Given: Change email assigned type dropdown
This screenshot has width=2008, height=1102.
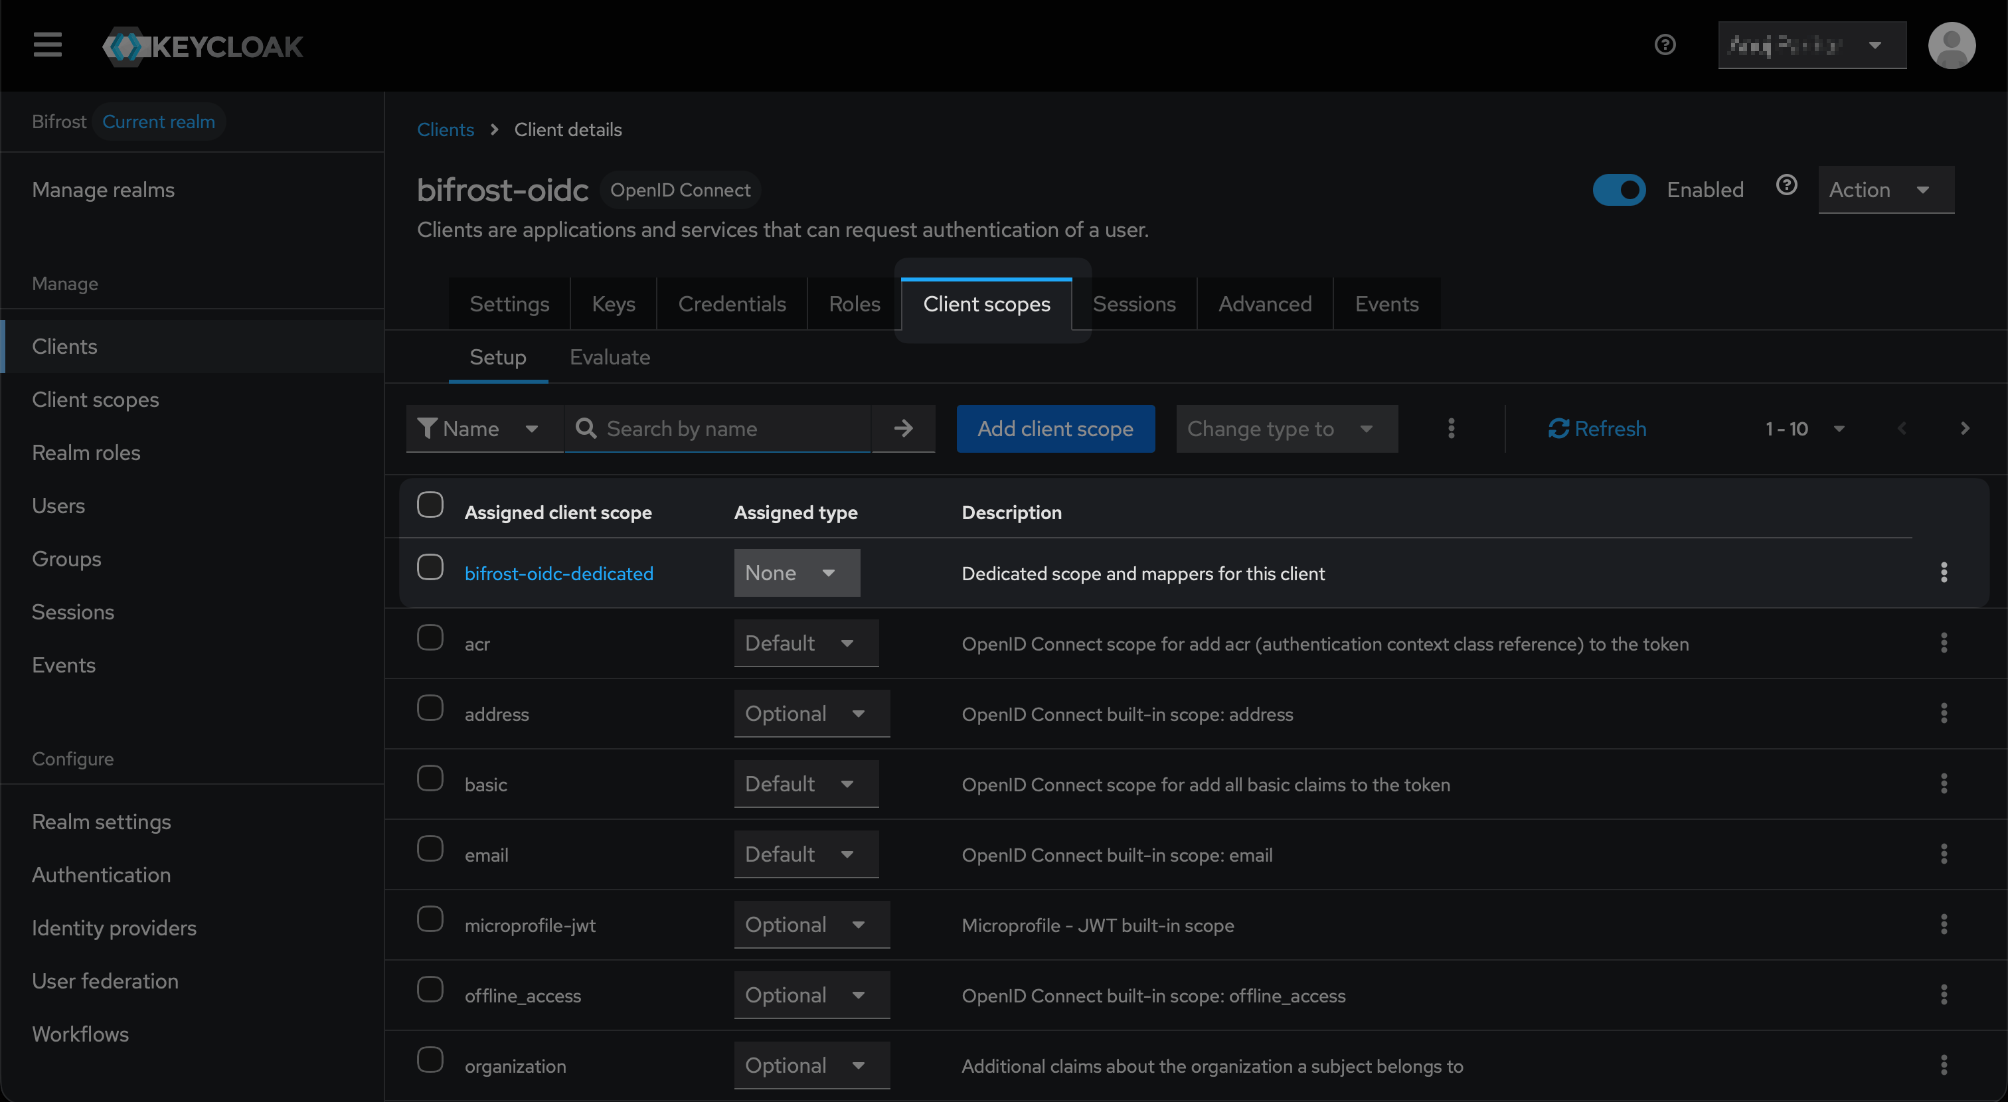Looking at the screenshot, I should click(x=806, y=854).
